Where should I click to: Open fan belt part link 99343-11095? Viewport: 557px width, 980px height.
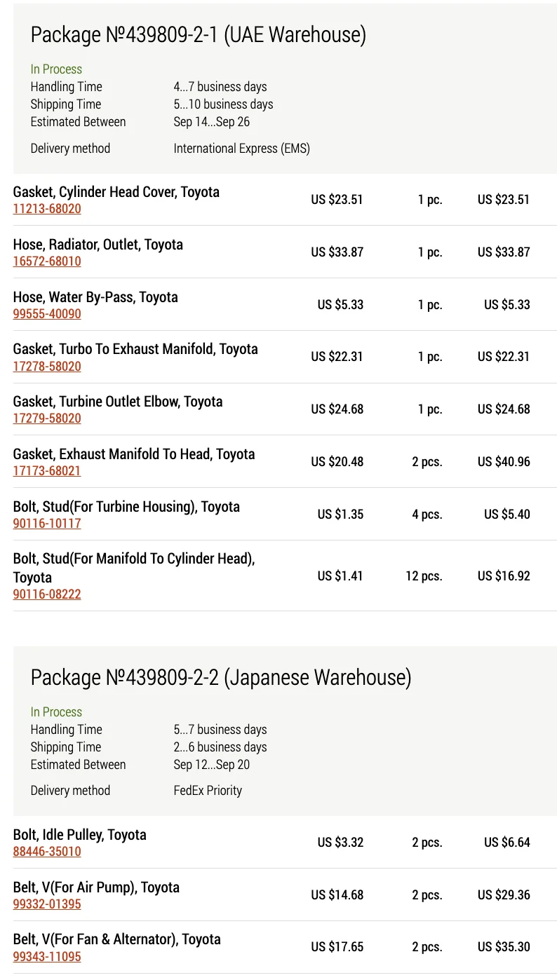tap(47, 956)
